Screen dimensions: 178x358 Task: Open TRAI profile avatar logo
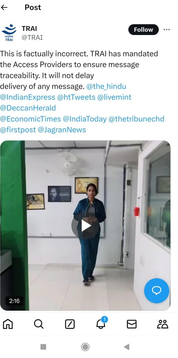tap(9, 33)
